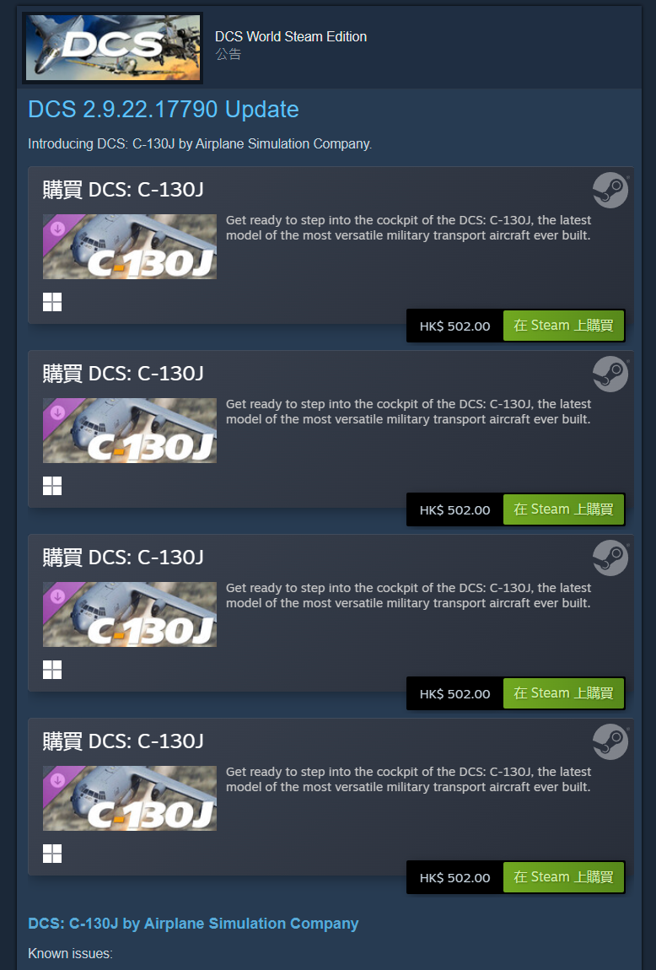This screenshot has width=656, height=970.
Task: Click the Windows platform icon in fourth card
Action: [52, 853]
